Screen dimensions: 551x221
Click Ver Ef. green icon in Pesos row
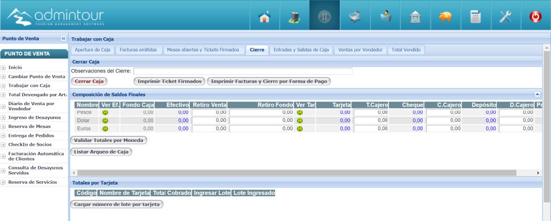click(x=105, y=113)
